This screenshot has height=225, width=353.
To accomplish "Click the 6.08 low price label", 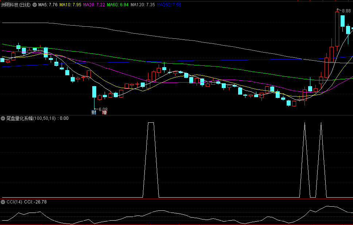I will pos(103,109).
